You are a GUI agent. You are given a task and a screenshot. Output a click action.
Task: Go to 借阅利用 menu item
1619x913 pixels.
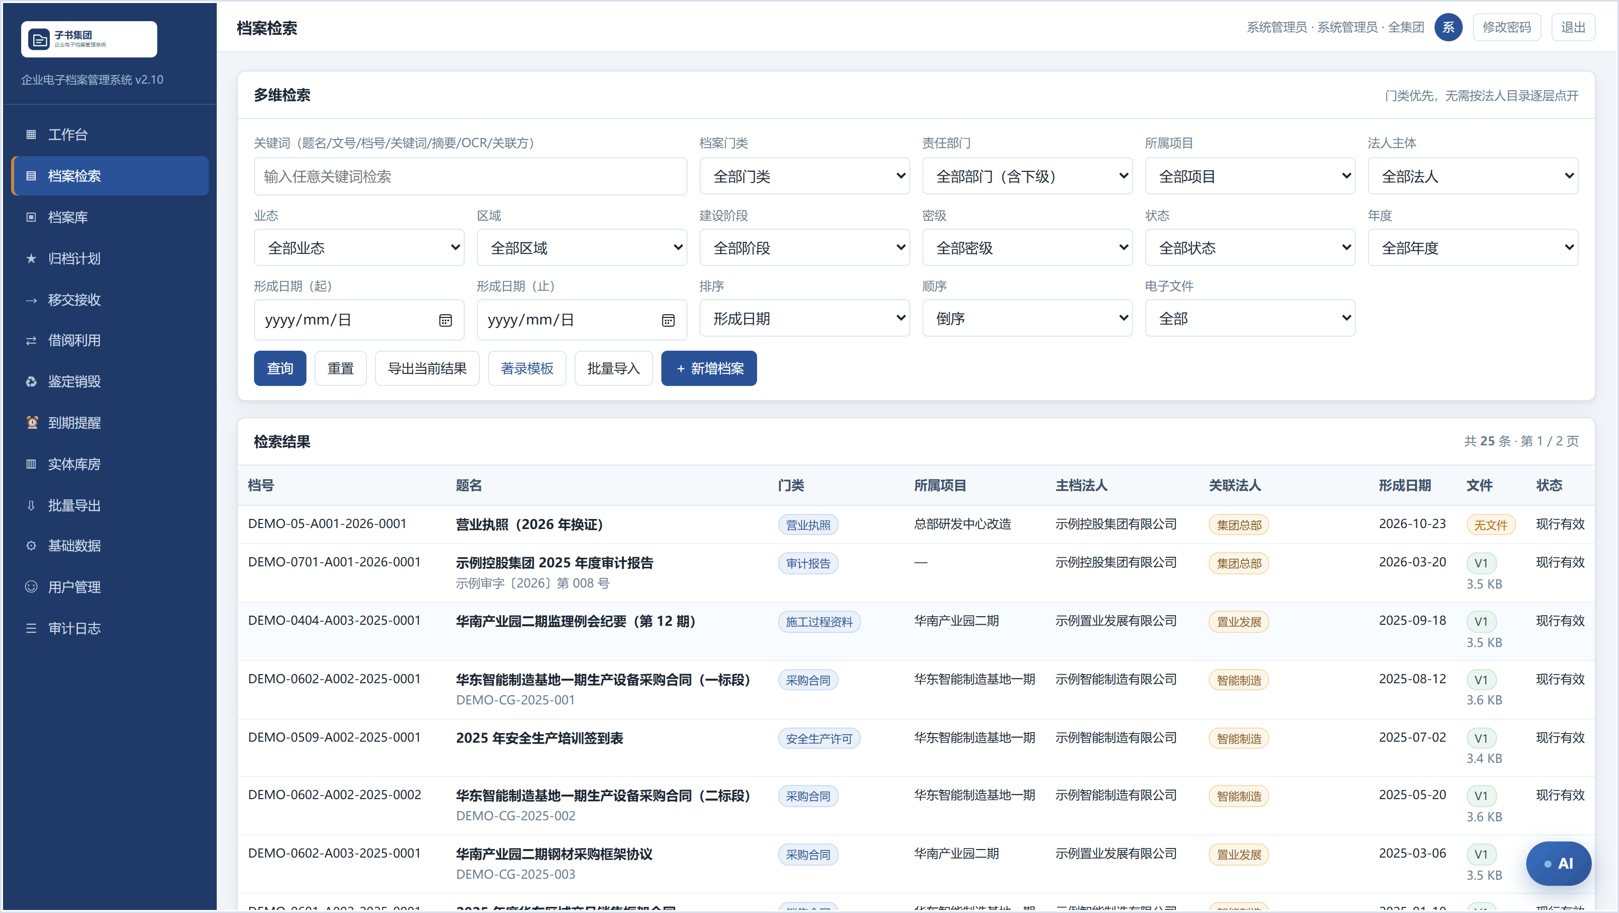coord(110,341)
